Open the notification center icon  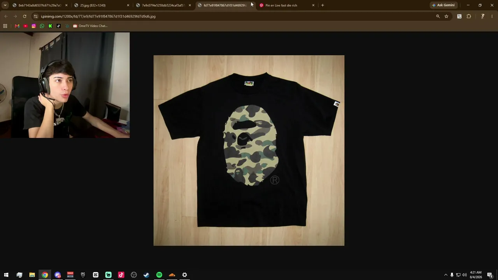tap(490, 275)
